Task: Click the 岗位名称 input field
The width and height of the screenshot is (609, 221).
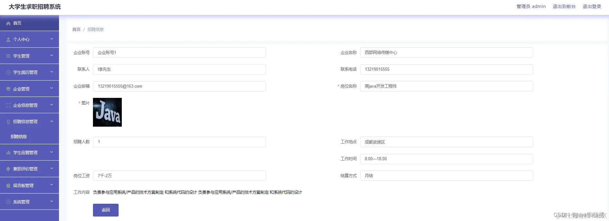Action: (x=447, y=86)
